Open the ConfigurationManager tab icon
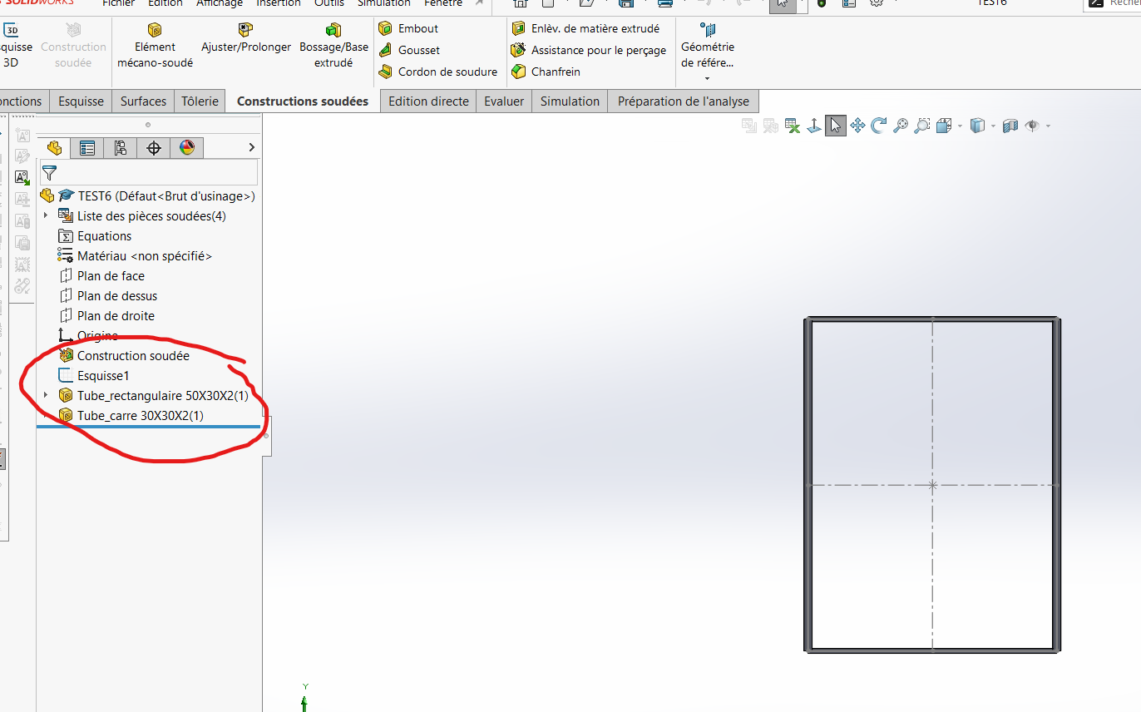 tap(121, 148)
